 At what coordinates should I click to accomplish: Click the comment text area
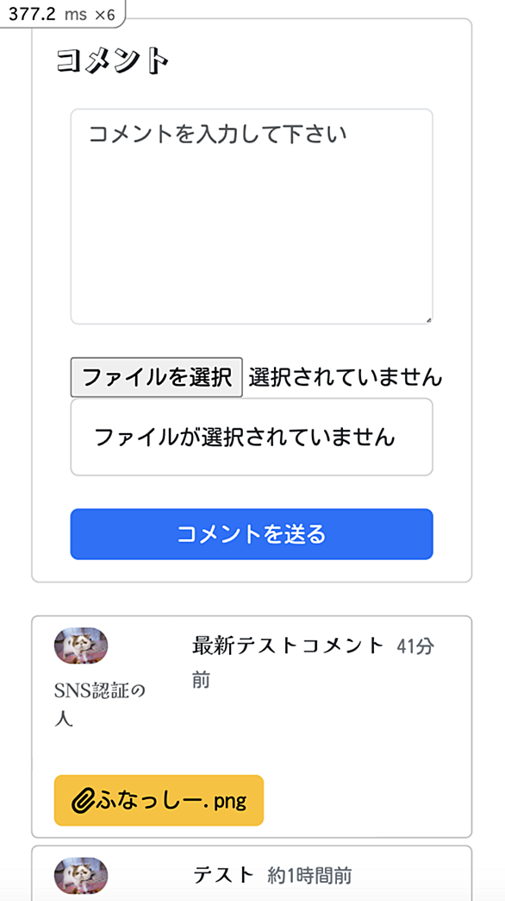(252, 217)
